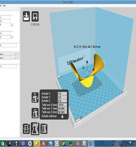Open the lime fruit taskbar icon
Screen dimensions: 136x147
[x=37, y=144]
